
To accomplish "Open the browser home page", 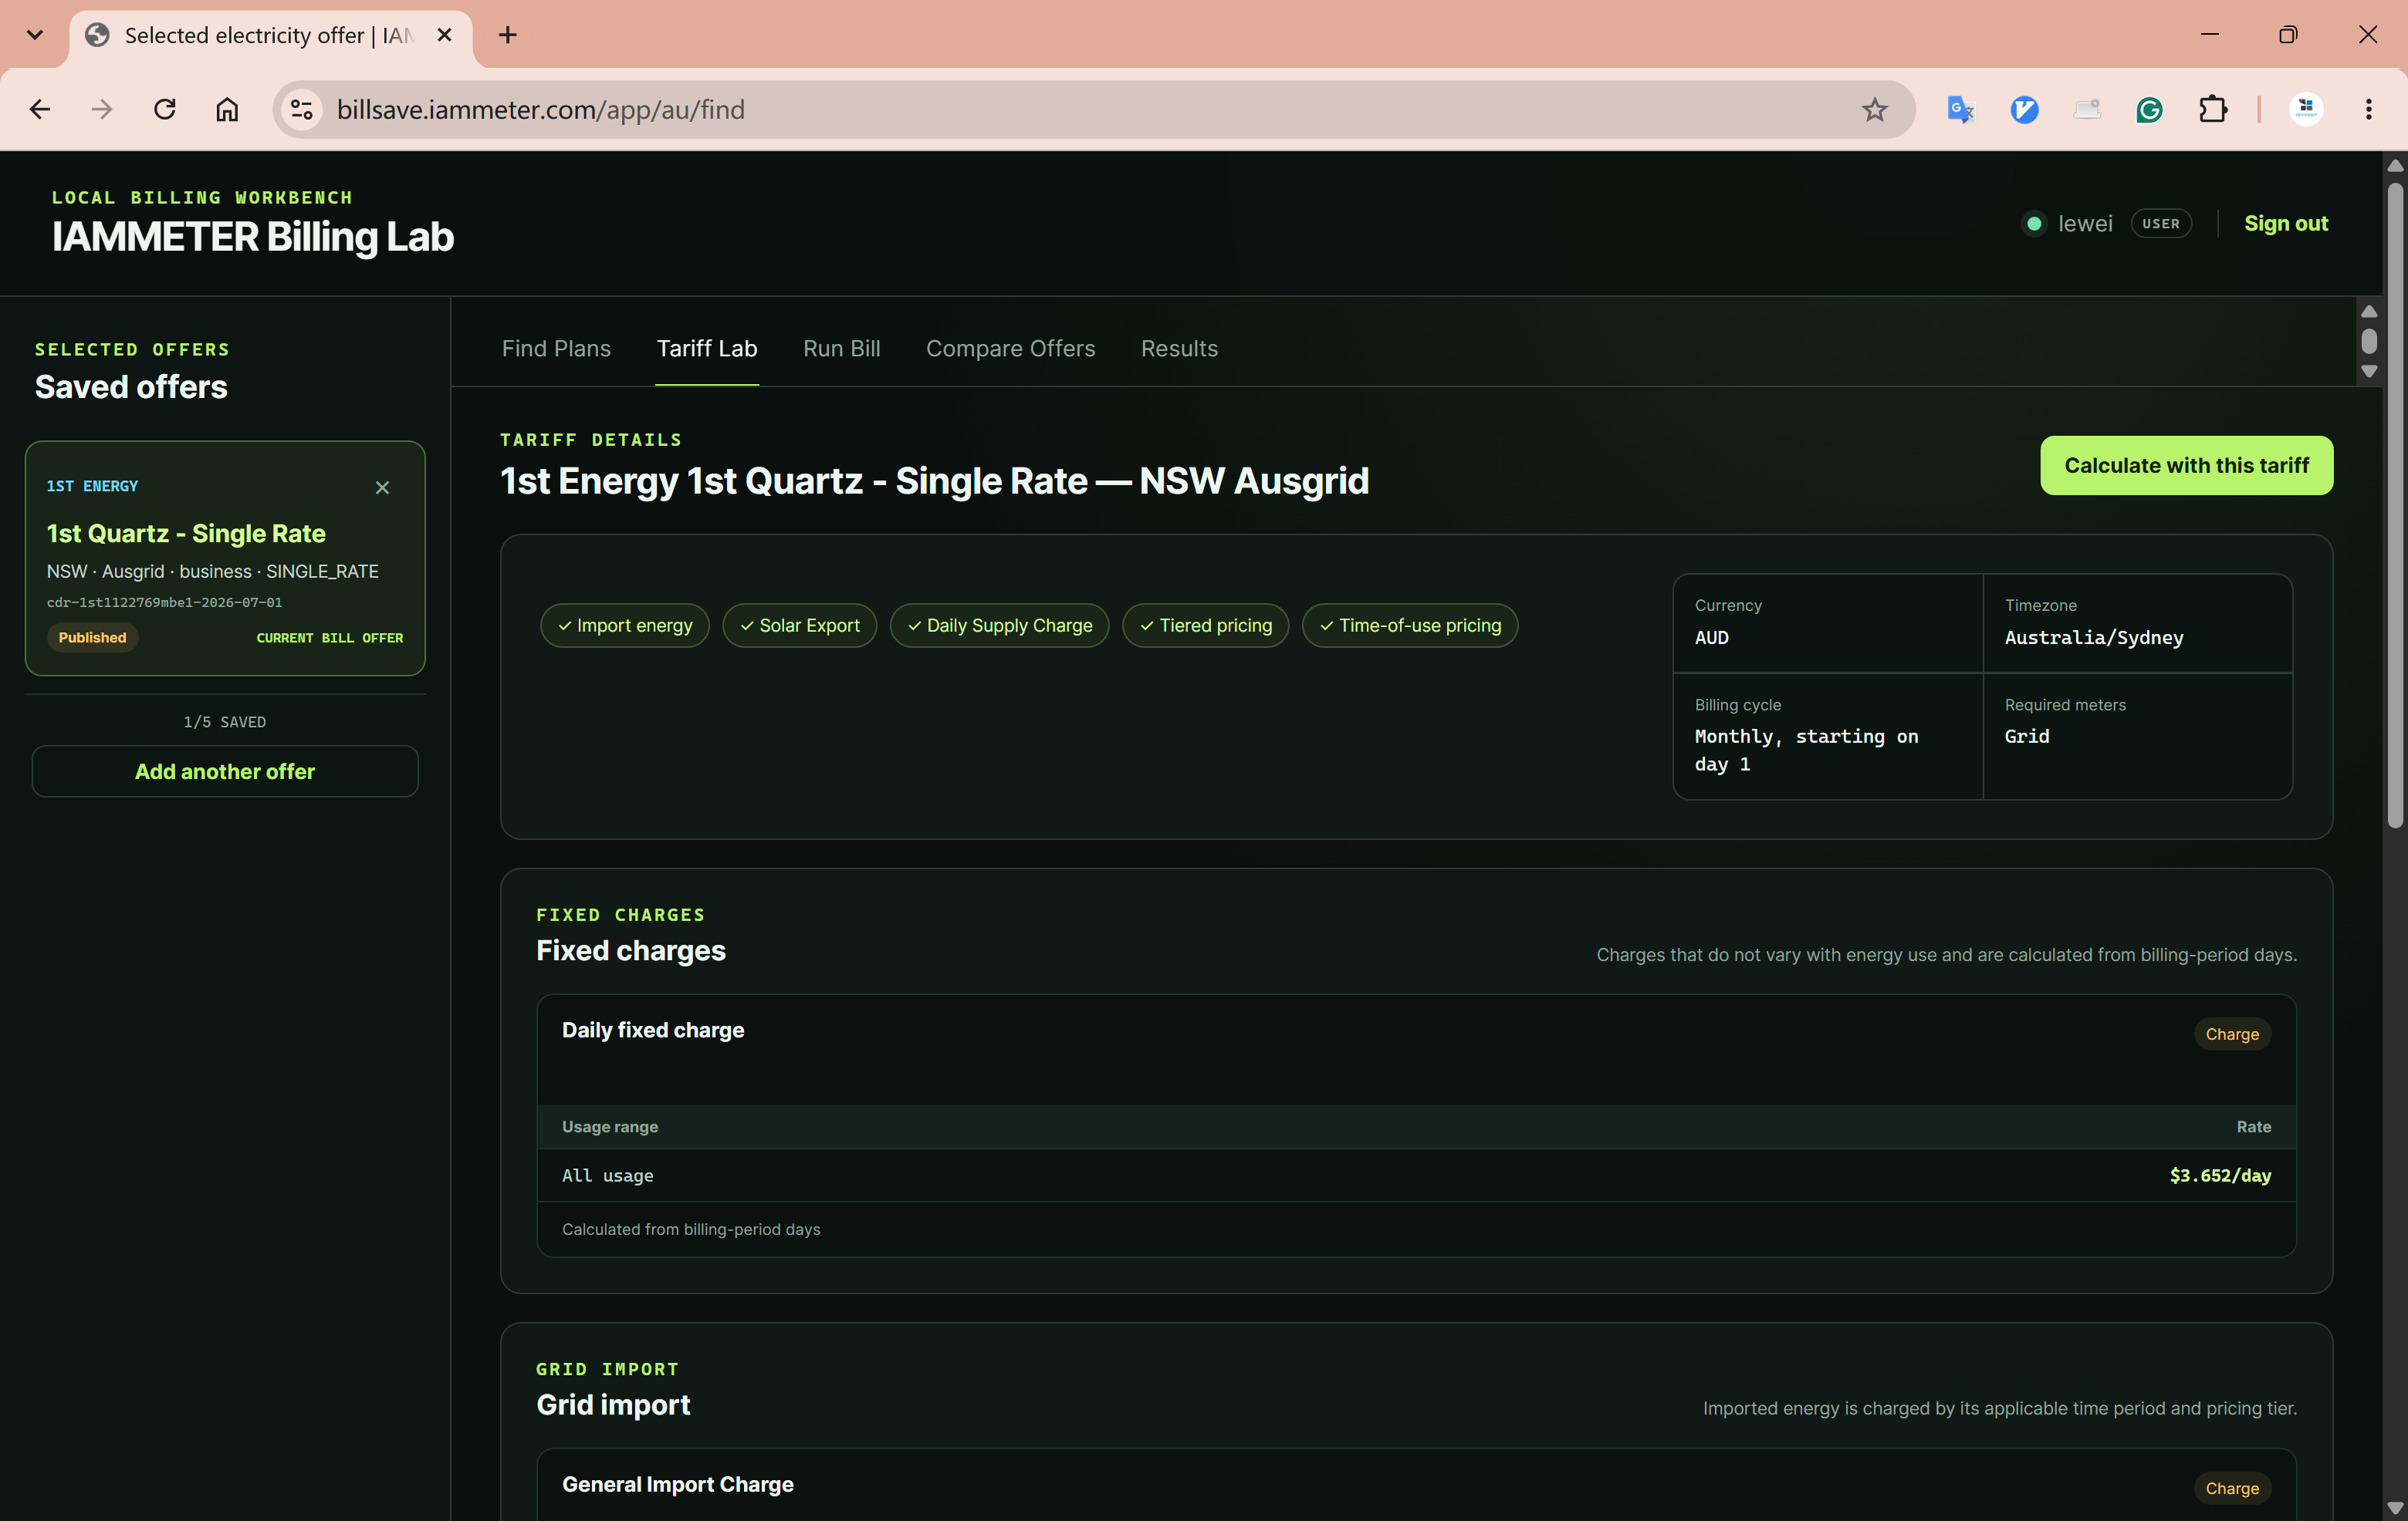I will click(x=227, y=109).
